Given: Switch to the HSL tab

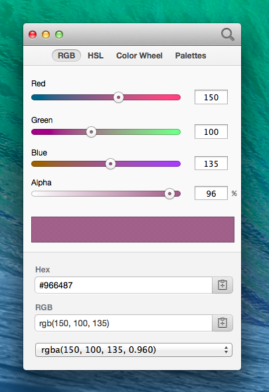Looking at the screenshot, I should [96, 56].
